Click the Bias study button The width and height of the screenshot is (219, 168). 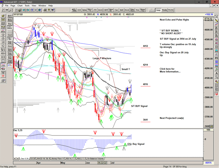(10, 24)
